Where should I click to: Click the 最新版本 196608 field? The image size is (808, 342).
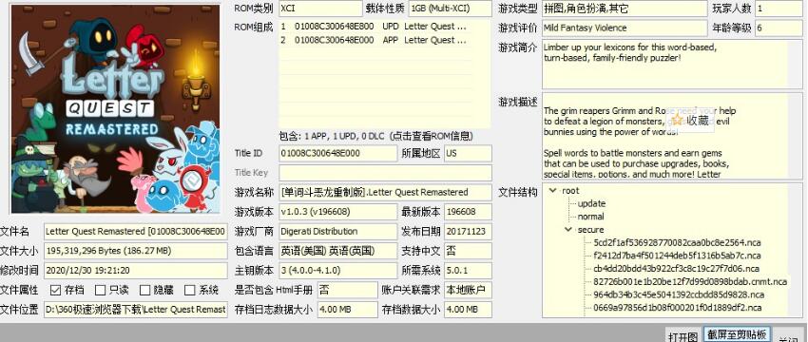(x=468, y=212)
